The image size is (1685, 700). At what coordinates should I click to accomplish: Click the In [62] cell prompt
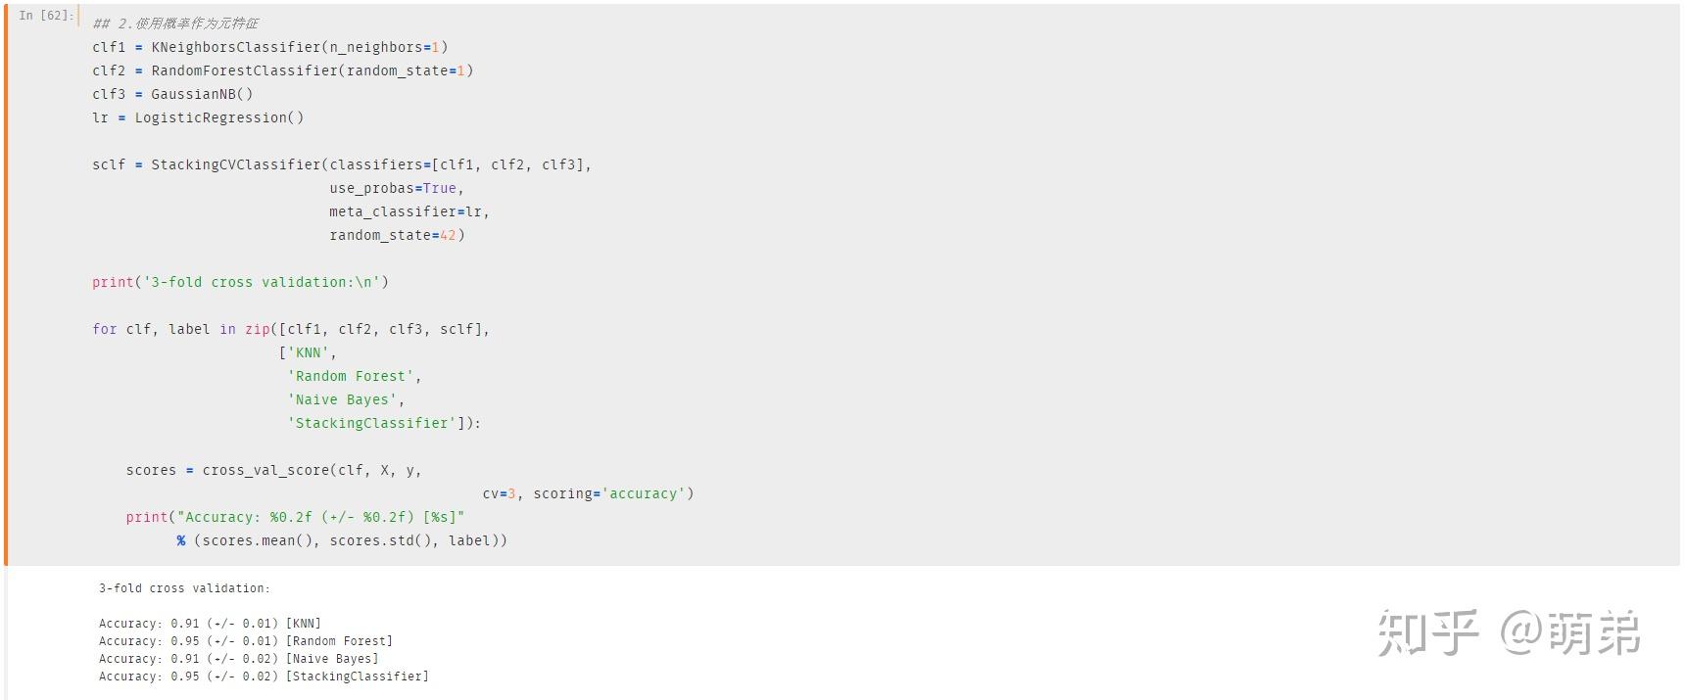coord(45,16)
